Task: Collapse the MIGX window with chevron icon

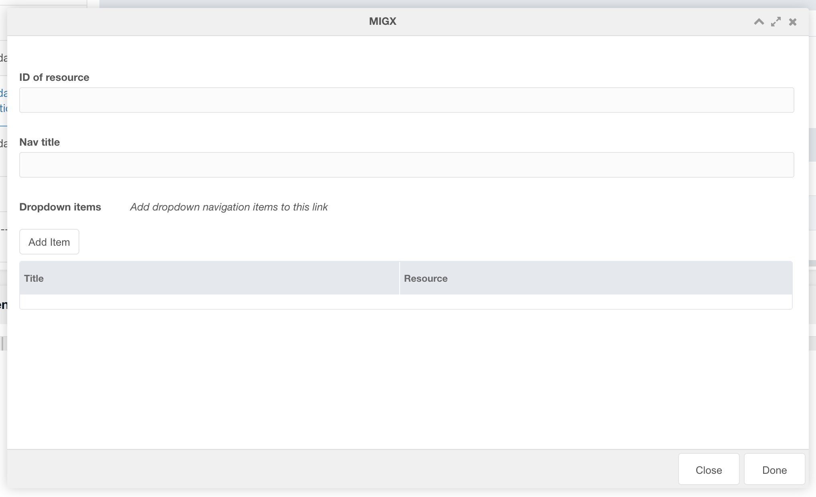Action: pos(759,22)
